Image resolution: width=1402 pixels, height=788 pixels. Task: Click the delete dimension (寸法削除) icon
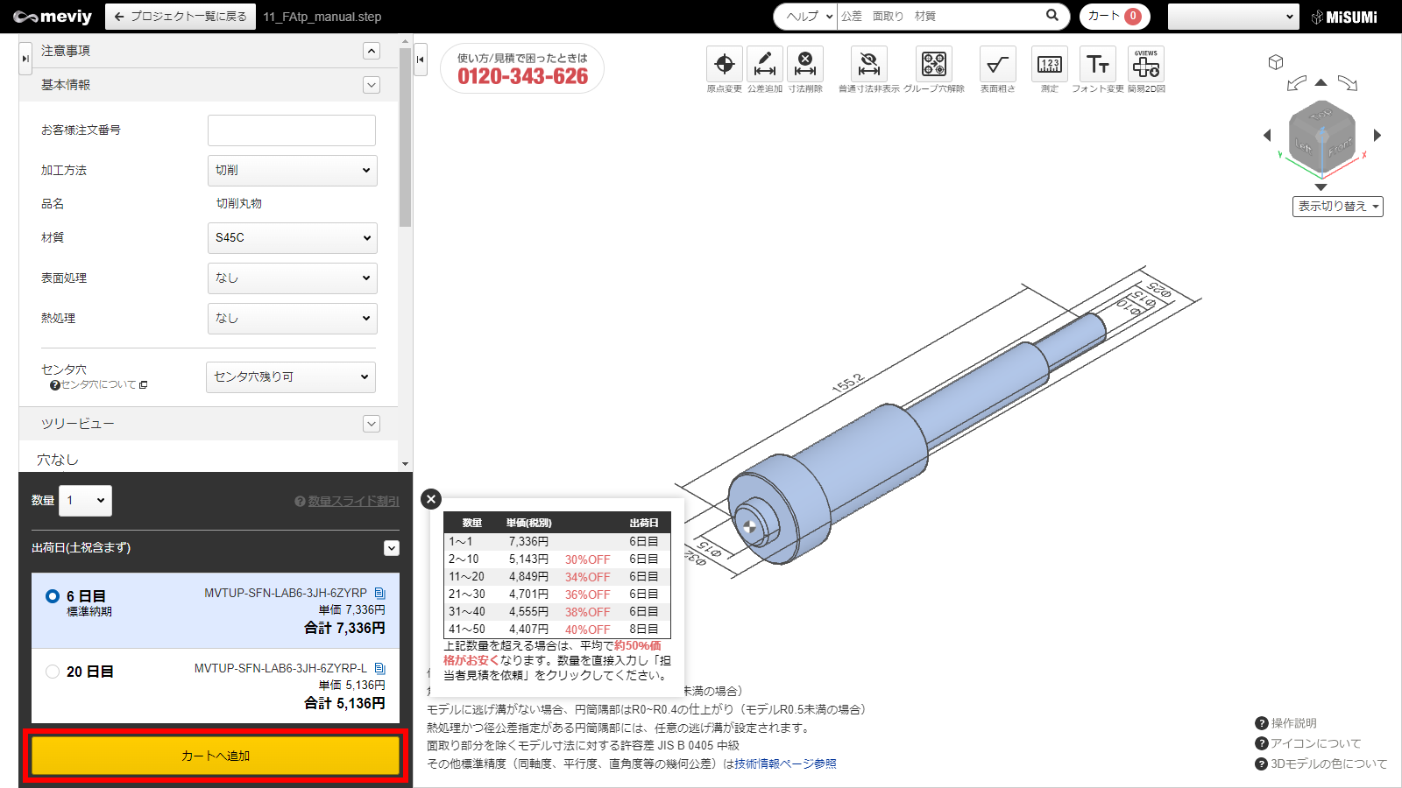[x=804, y=65]
